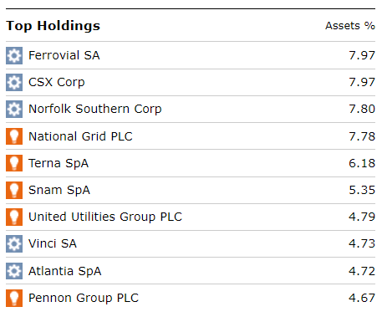Click the orange bulb icon for United Utilities Group
This screenshot has width=382, height=317.
[x=14, y=217]
